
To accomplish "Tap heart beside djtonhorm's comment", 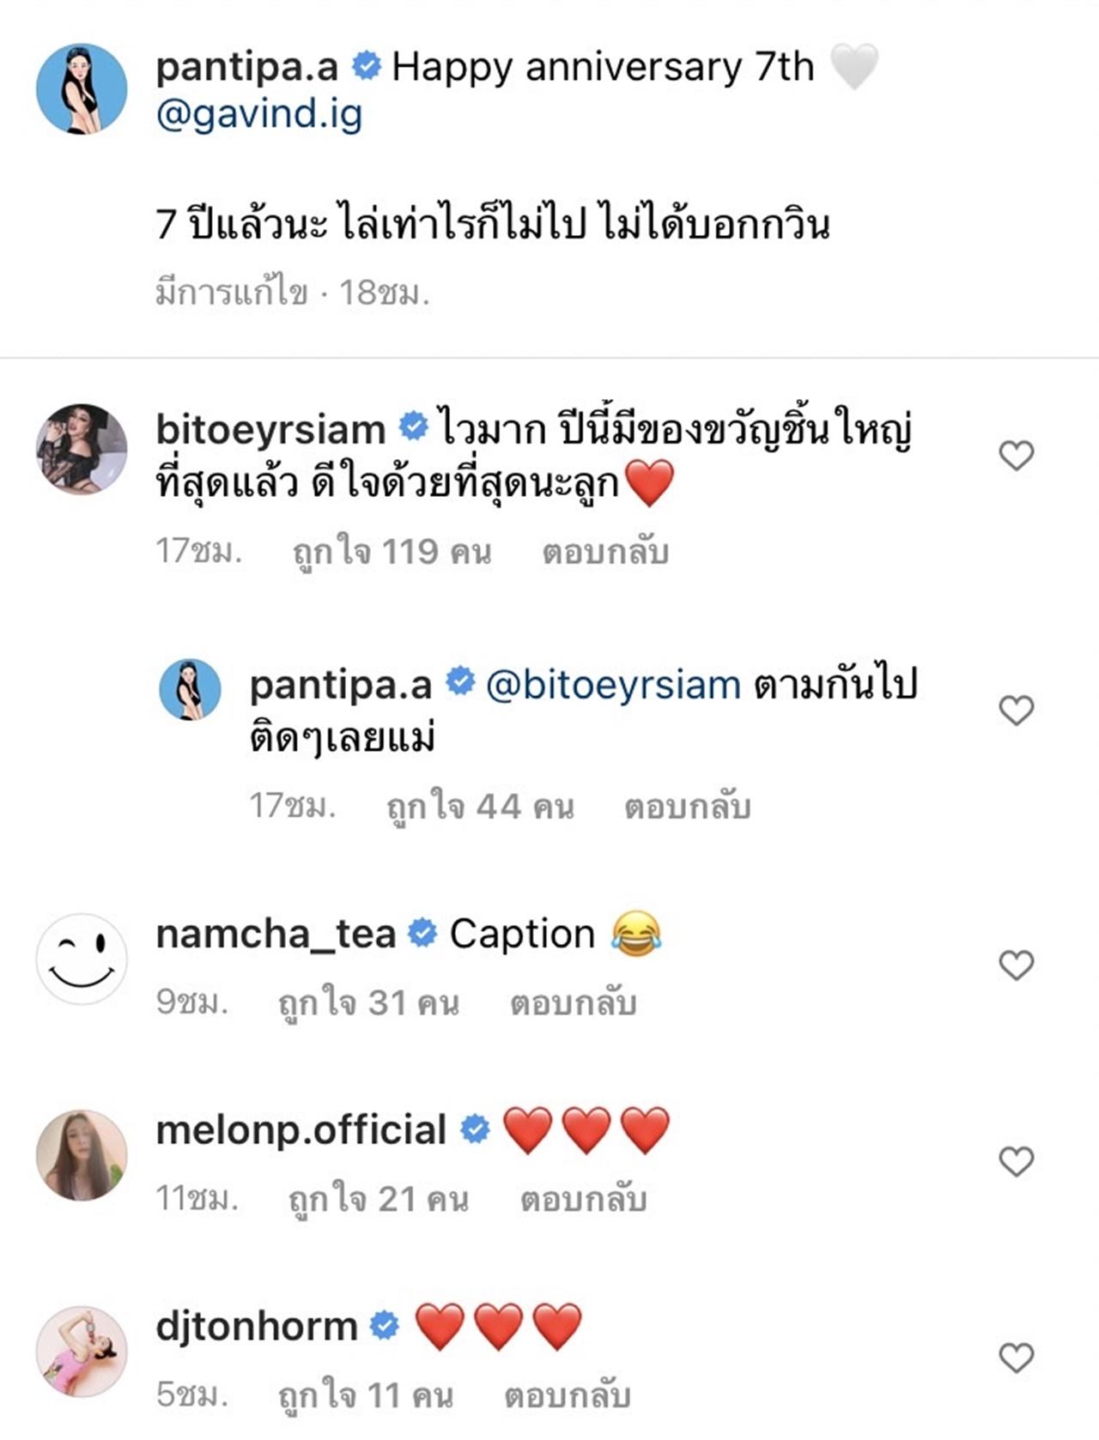I will (1017, 1358).
